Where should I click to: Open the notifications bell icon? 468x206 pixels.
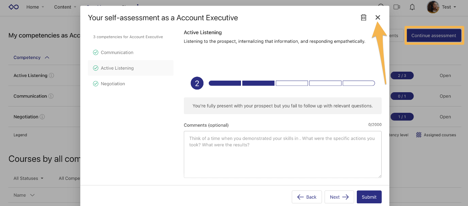tap(412, 7)
